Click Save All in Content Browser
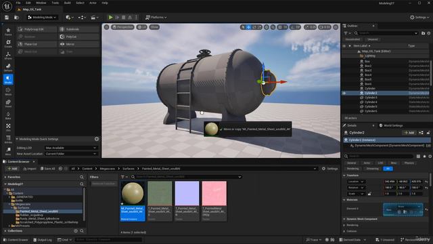The width and height of the screenshot is (433, 244). pyautogui.click(x=48, y=169)
